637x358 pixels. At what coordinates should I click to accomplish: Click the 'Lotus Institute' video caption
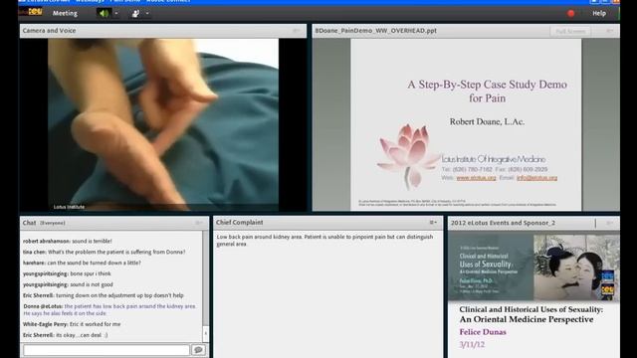pyautogui.click(x=69, y=207)
